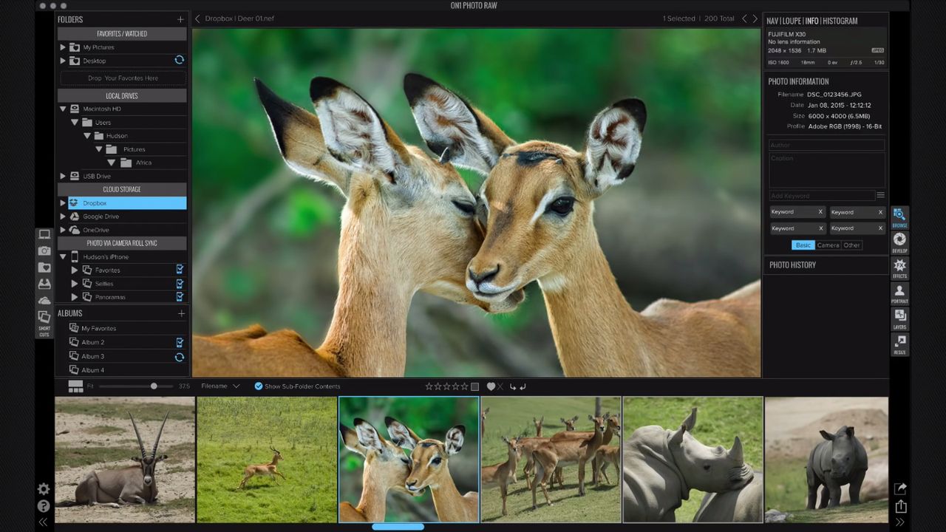The image size is (946, 532).
Task: Go to next photo with right chevron near 200 Total
Action: coord(755,18)
